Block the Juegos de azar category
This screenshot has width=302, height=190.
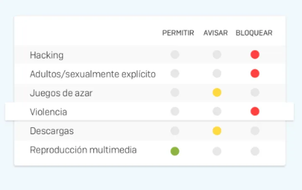(x=255, y=92)
